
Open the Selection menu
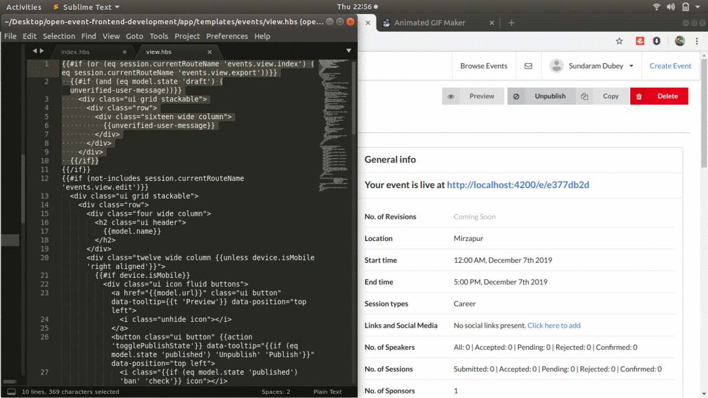coord(59,36)
